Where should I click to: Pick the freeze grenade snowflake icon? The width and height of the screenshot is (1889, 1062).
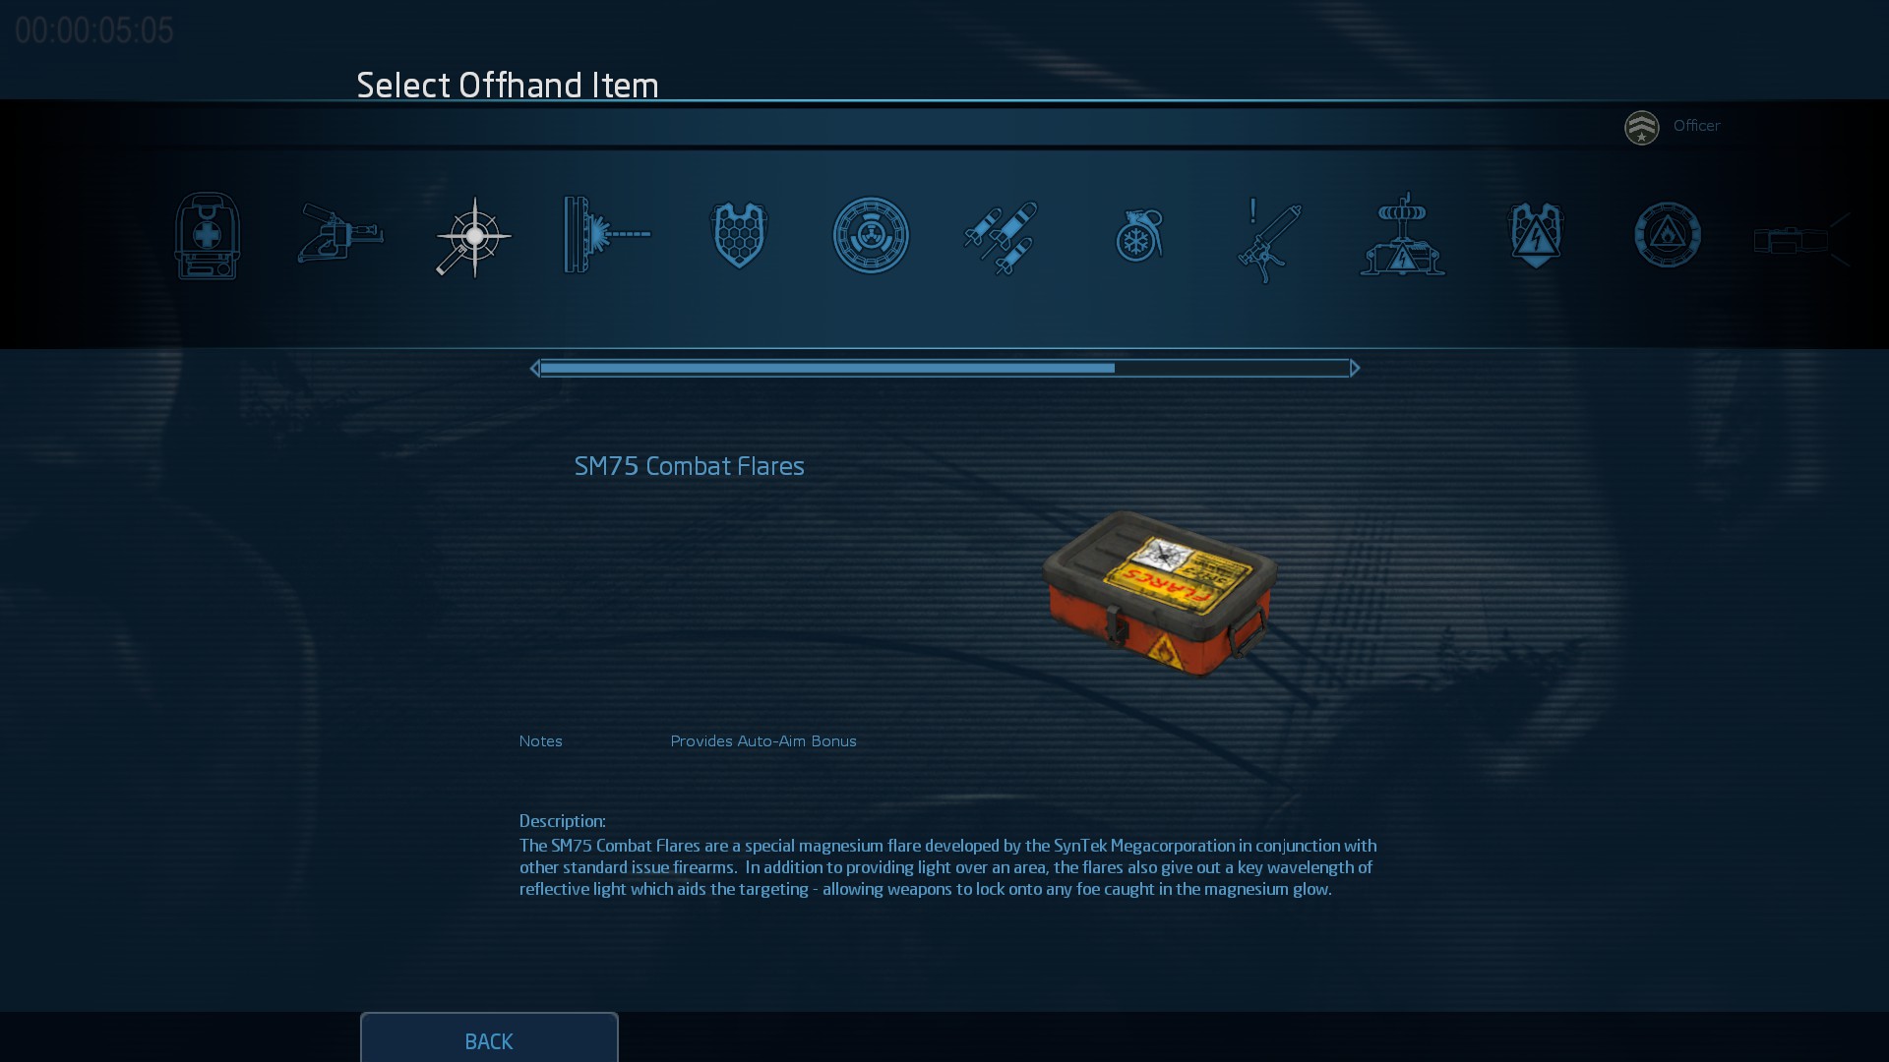1139,236
